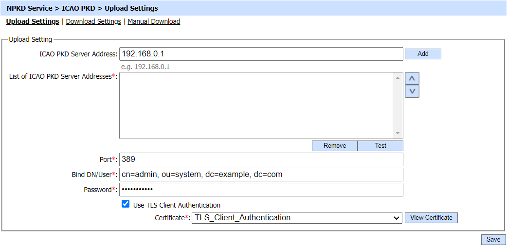Select the Password field

point(261,190)
